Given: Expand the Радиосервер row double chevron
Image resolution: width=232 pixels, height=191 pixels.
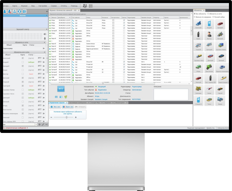Looking at the screenshot, I should click(44, 48).
